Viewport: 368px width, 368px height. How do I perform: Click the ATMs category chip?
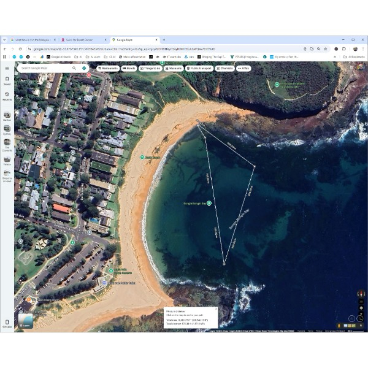243,68
